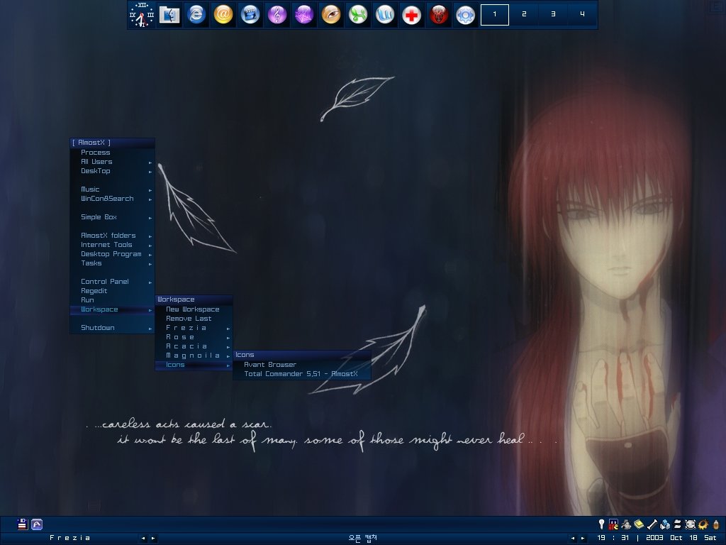Click the orange gear tray icon
This screenshot has height=545, width=726.
click(x=703, y=524)
